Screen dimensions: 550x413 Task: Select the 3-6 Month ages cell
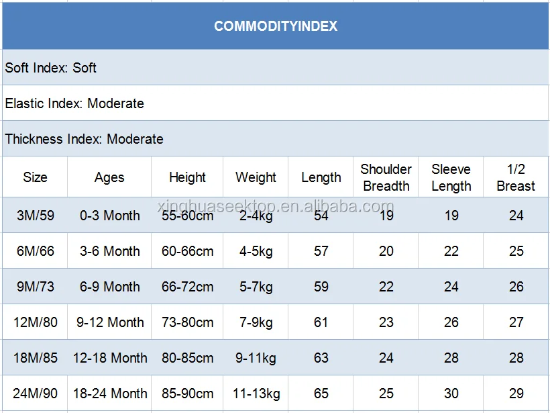109,251
